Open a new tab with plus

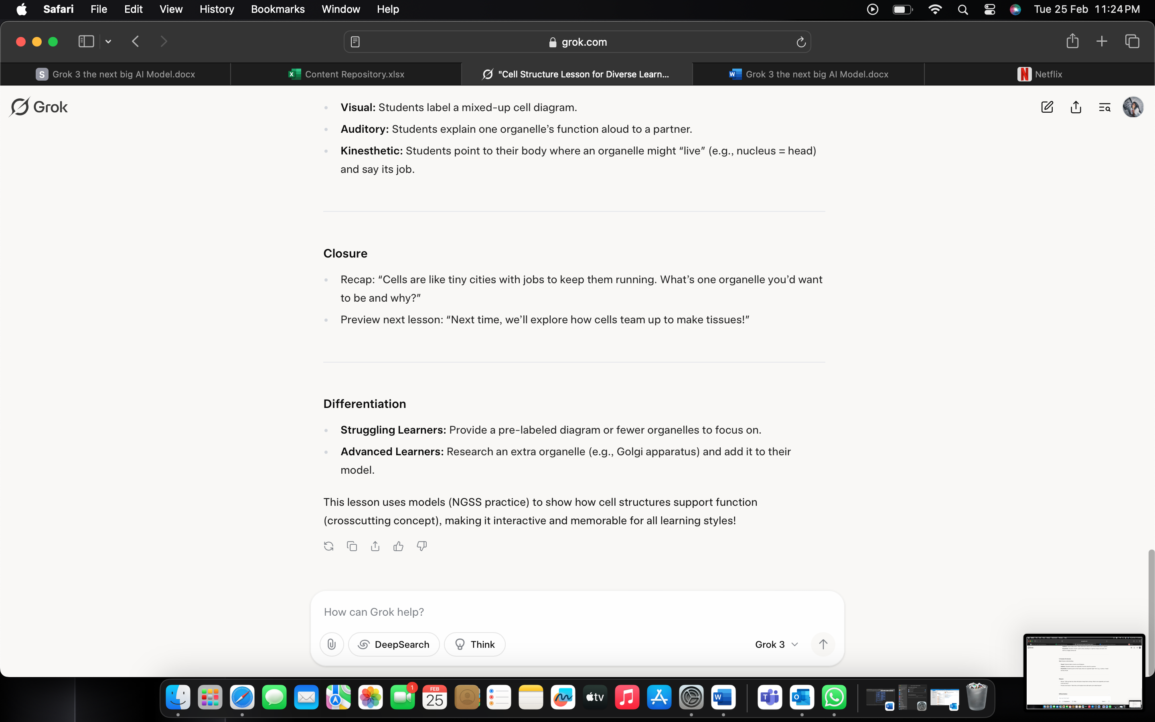(1102, 42)
